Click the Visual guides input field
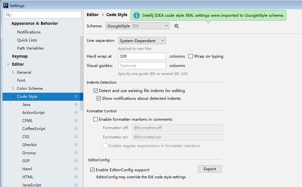302x187 pixels. (142, 66)
